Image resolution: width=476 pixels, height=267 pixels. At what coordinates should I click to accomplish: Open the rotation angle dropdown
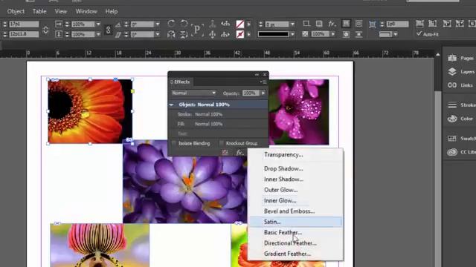[158, 24]
